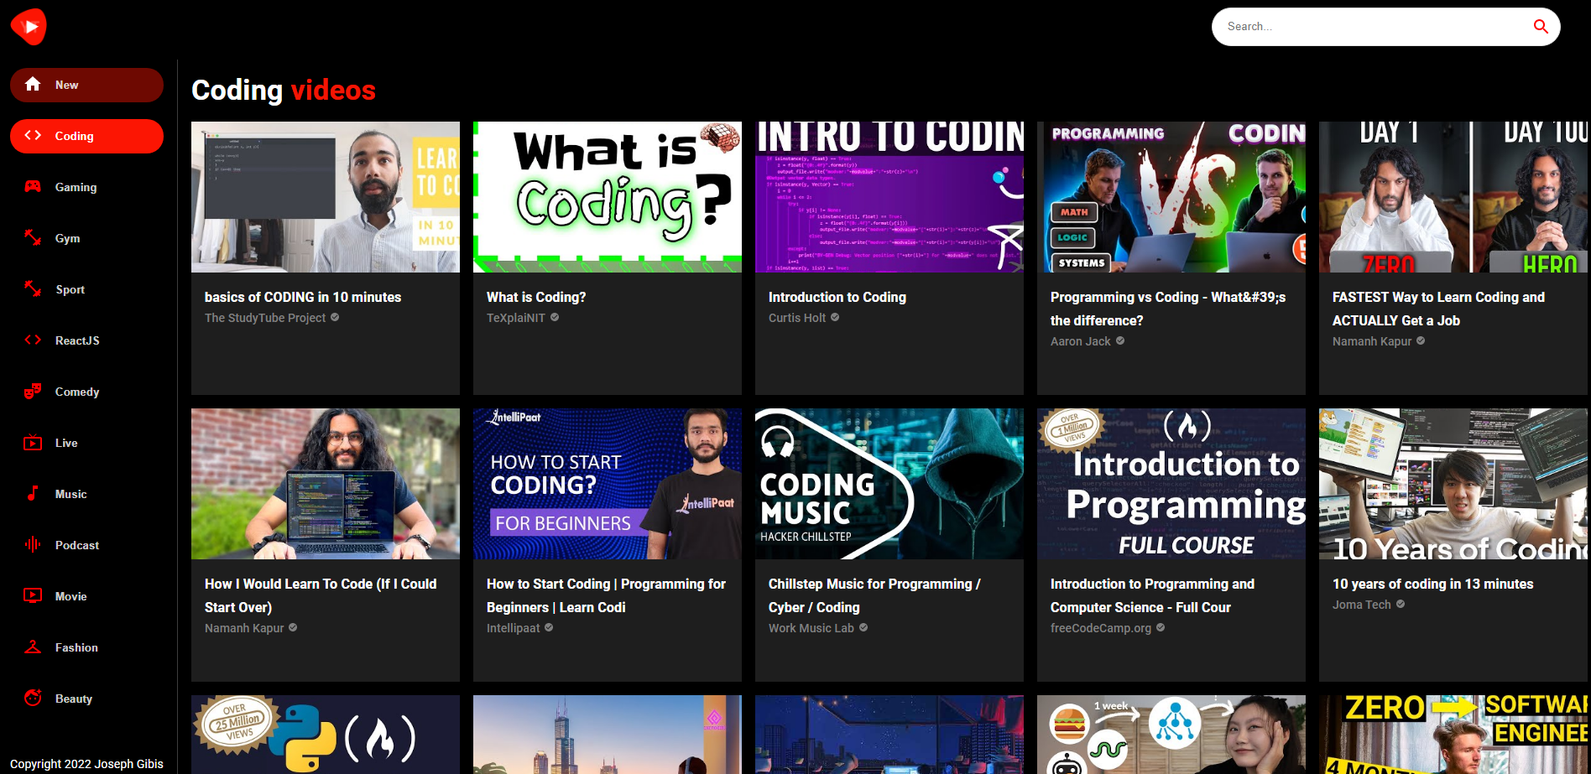1591x774 pixels.
Task: Click verified badge next to The StudyTube Project
Action: 335,317
